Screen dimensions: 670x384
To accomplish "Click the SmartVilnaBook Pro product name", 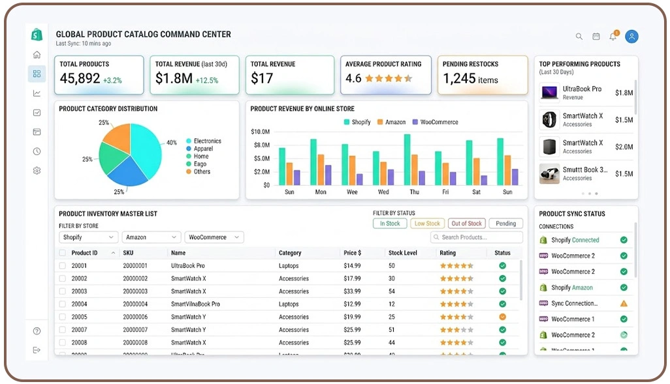I will [196, 304].
